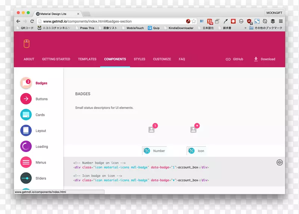299x214 pixels.
Task: Select the Cards sidebar icon
Action: tap(26, 115)
